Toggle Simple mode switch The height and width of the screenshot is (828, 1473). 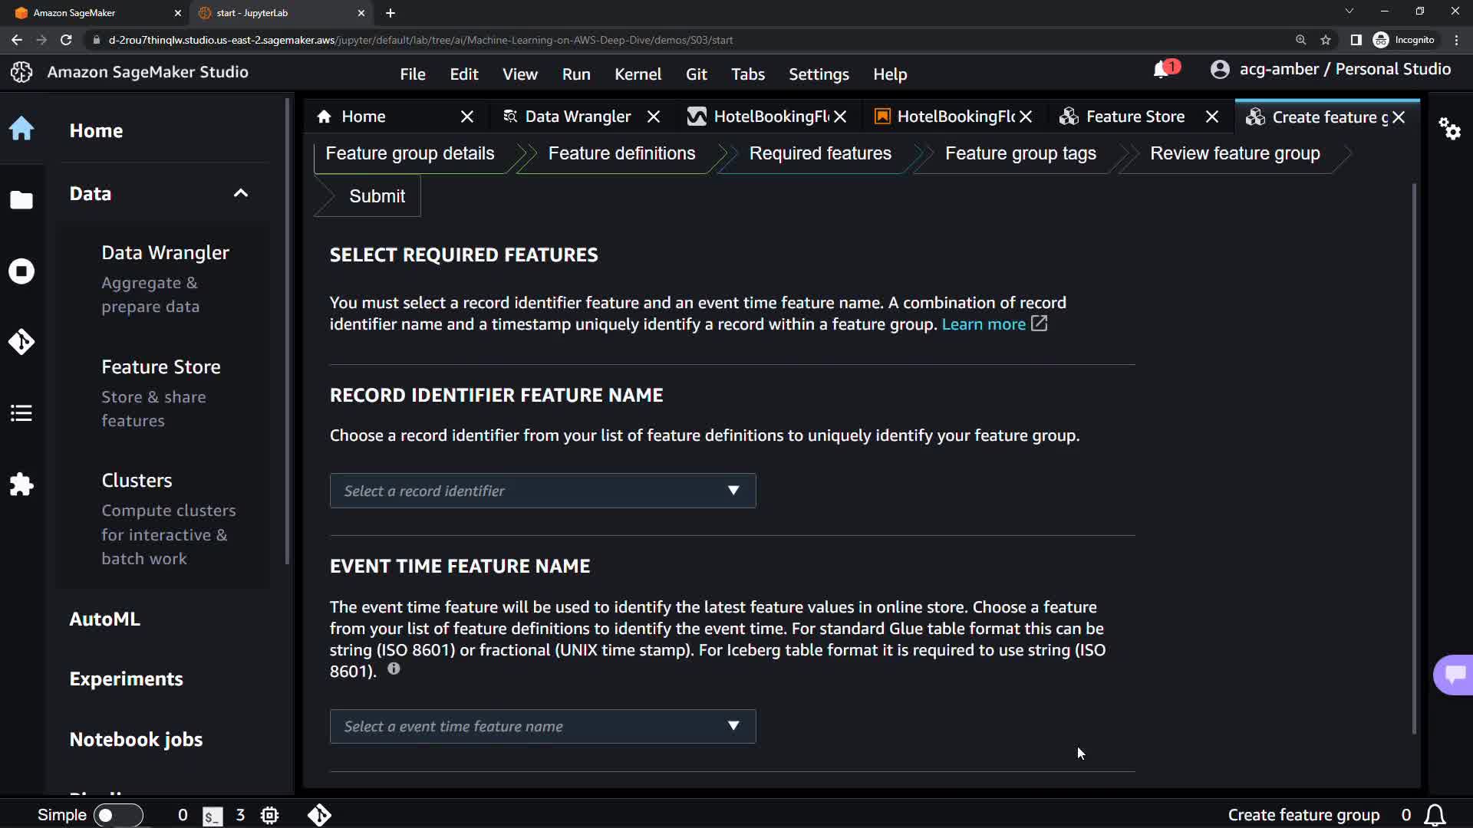coord(117,815)
